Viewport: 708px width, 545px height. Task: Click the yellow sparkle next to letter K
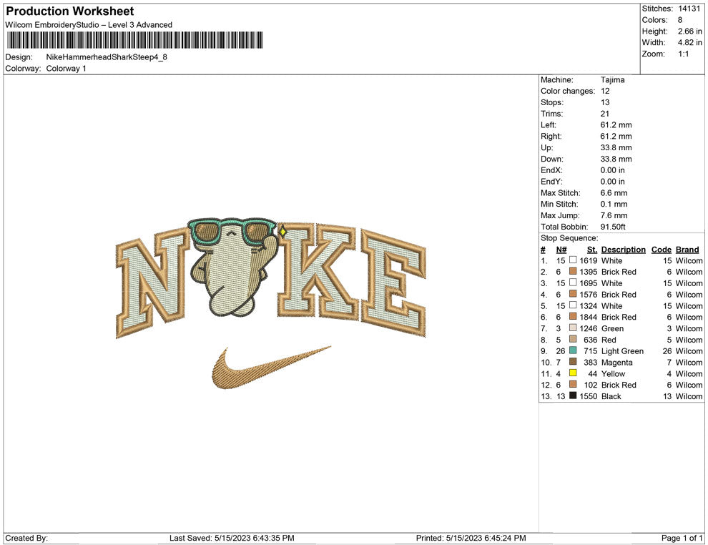pyautogui.click(x=283, y=232)
